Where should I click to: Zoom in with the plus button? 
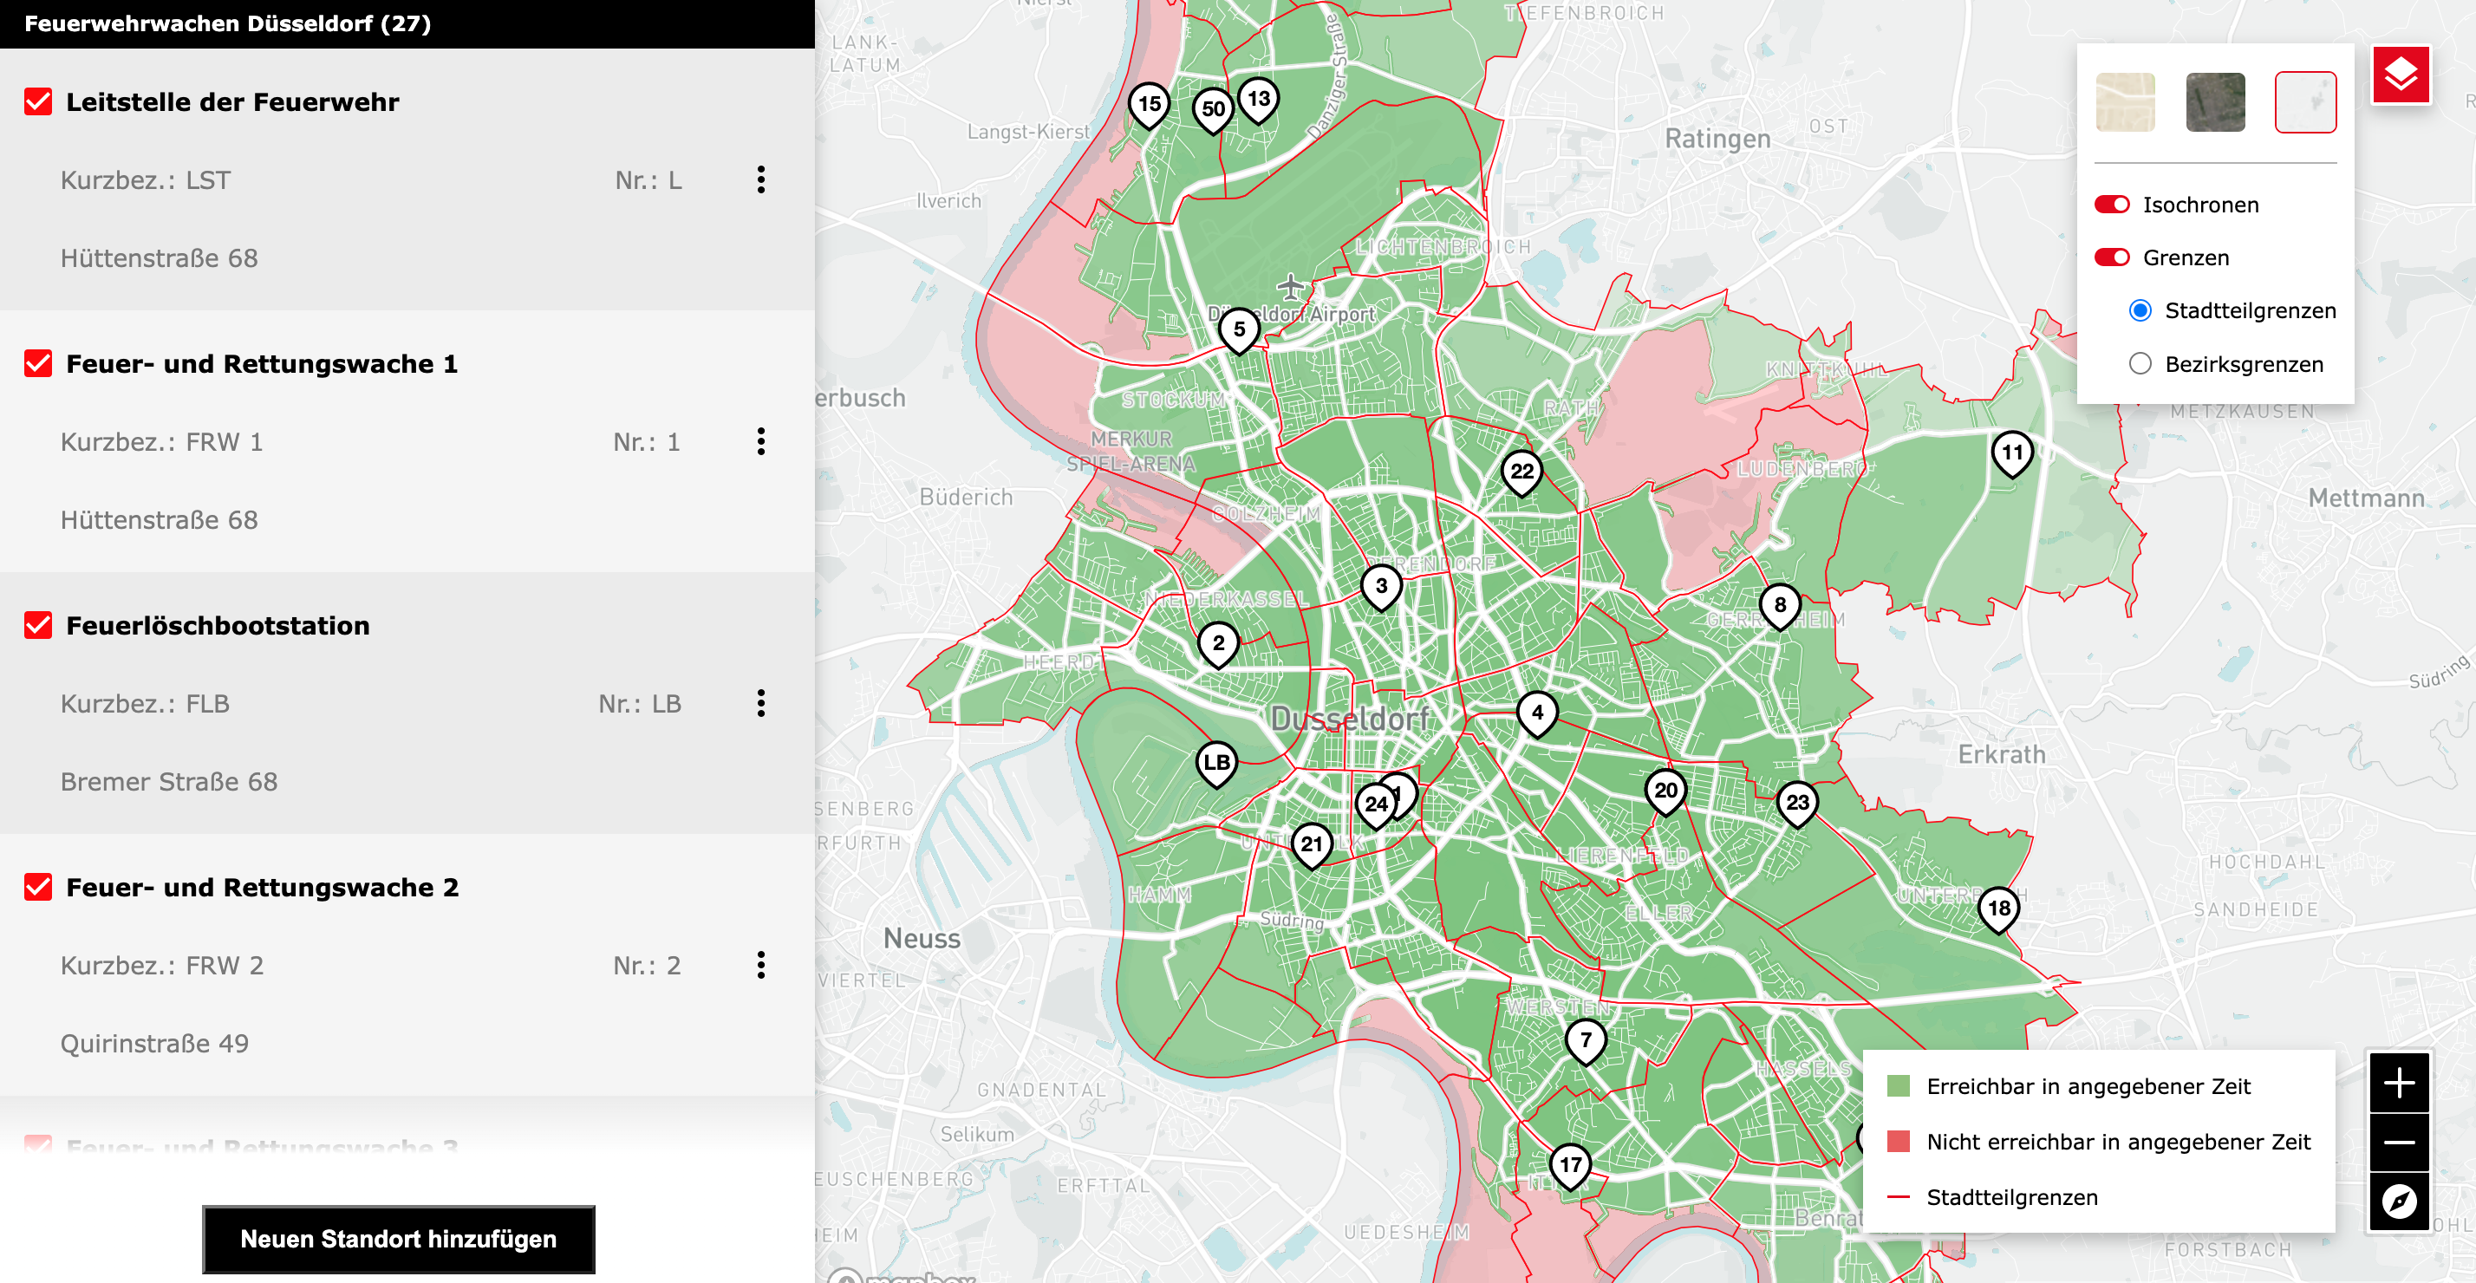[2399, 1083]
